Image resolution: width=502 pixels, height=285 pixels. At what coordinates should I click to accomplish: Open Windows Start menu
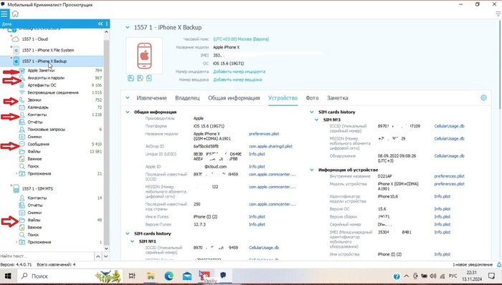tap(8, 276)
